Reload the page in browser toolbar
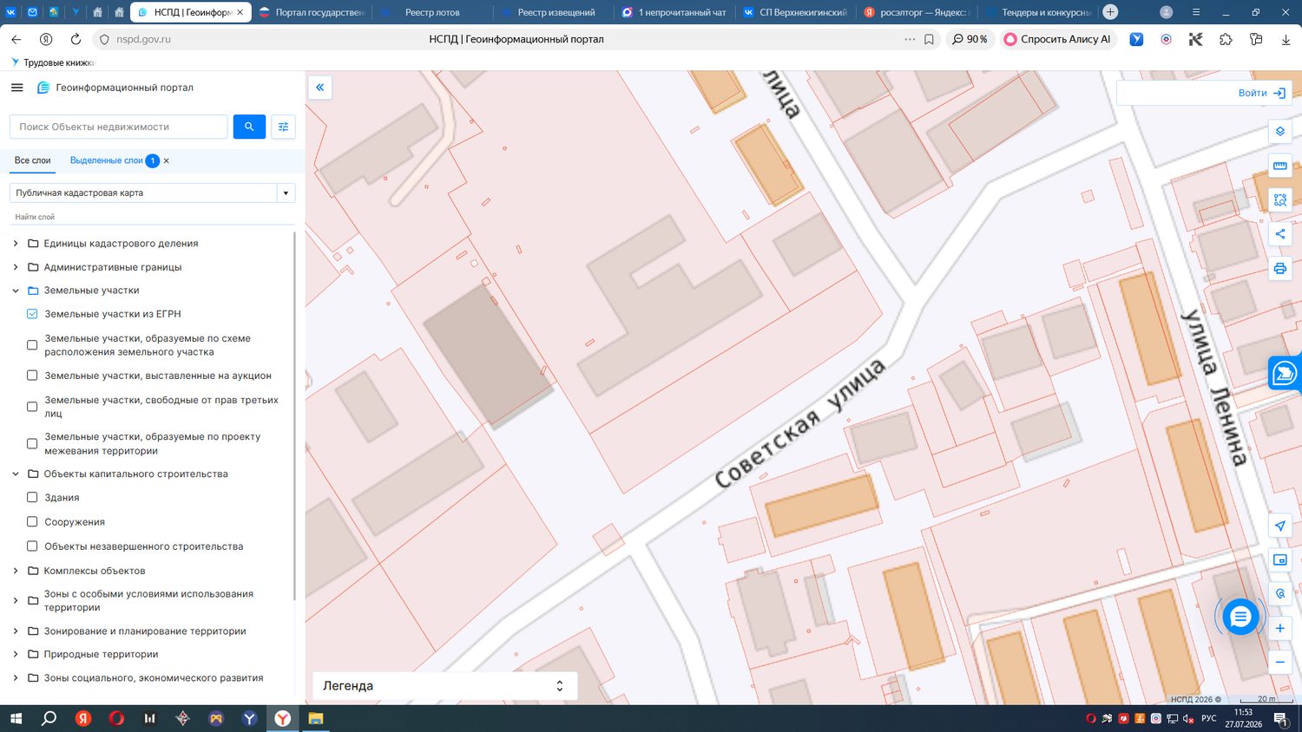Screen dimensions: 1302x732 click(x=76, y=39)
